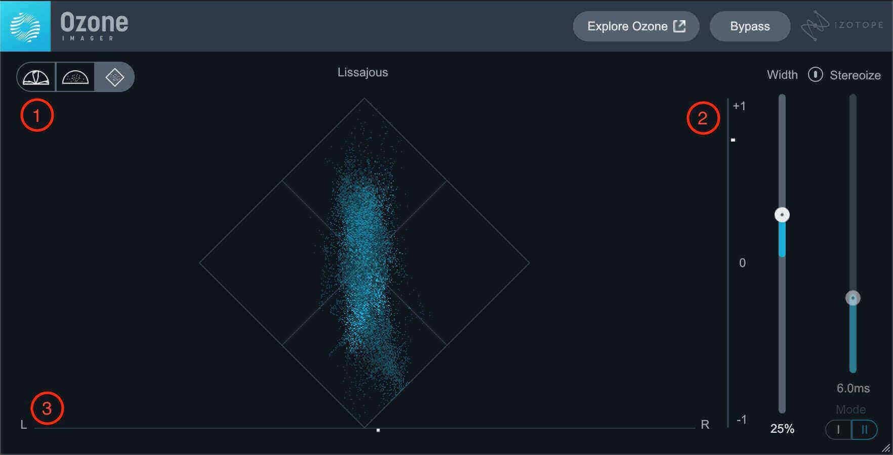Toggle the Stereoize power button
The width and height of the screenshot is (893, 455).
[x=815, y=75]
